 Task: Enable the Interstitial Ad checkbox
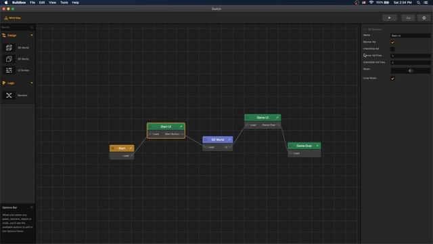point(392,49)
